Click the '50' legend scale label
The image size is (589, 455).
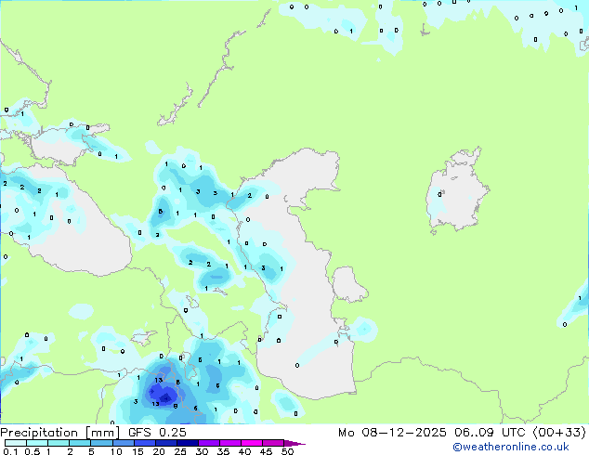[x=287, y=451]
